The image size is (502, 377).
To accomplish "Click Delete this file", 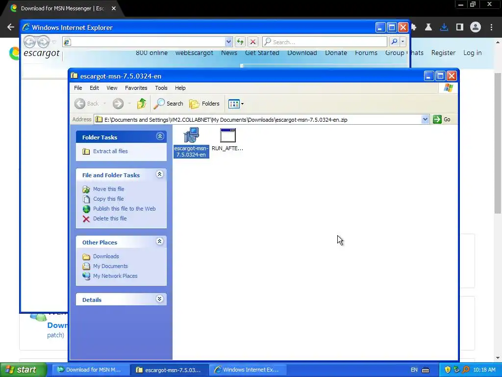I will 110,218.
